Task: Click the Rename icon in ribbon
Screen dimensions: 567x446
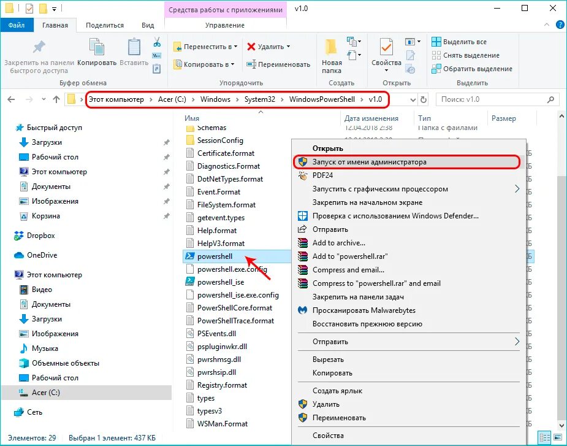Action: 251,64
